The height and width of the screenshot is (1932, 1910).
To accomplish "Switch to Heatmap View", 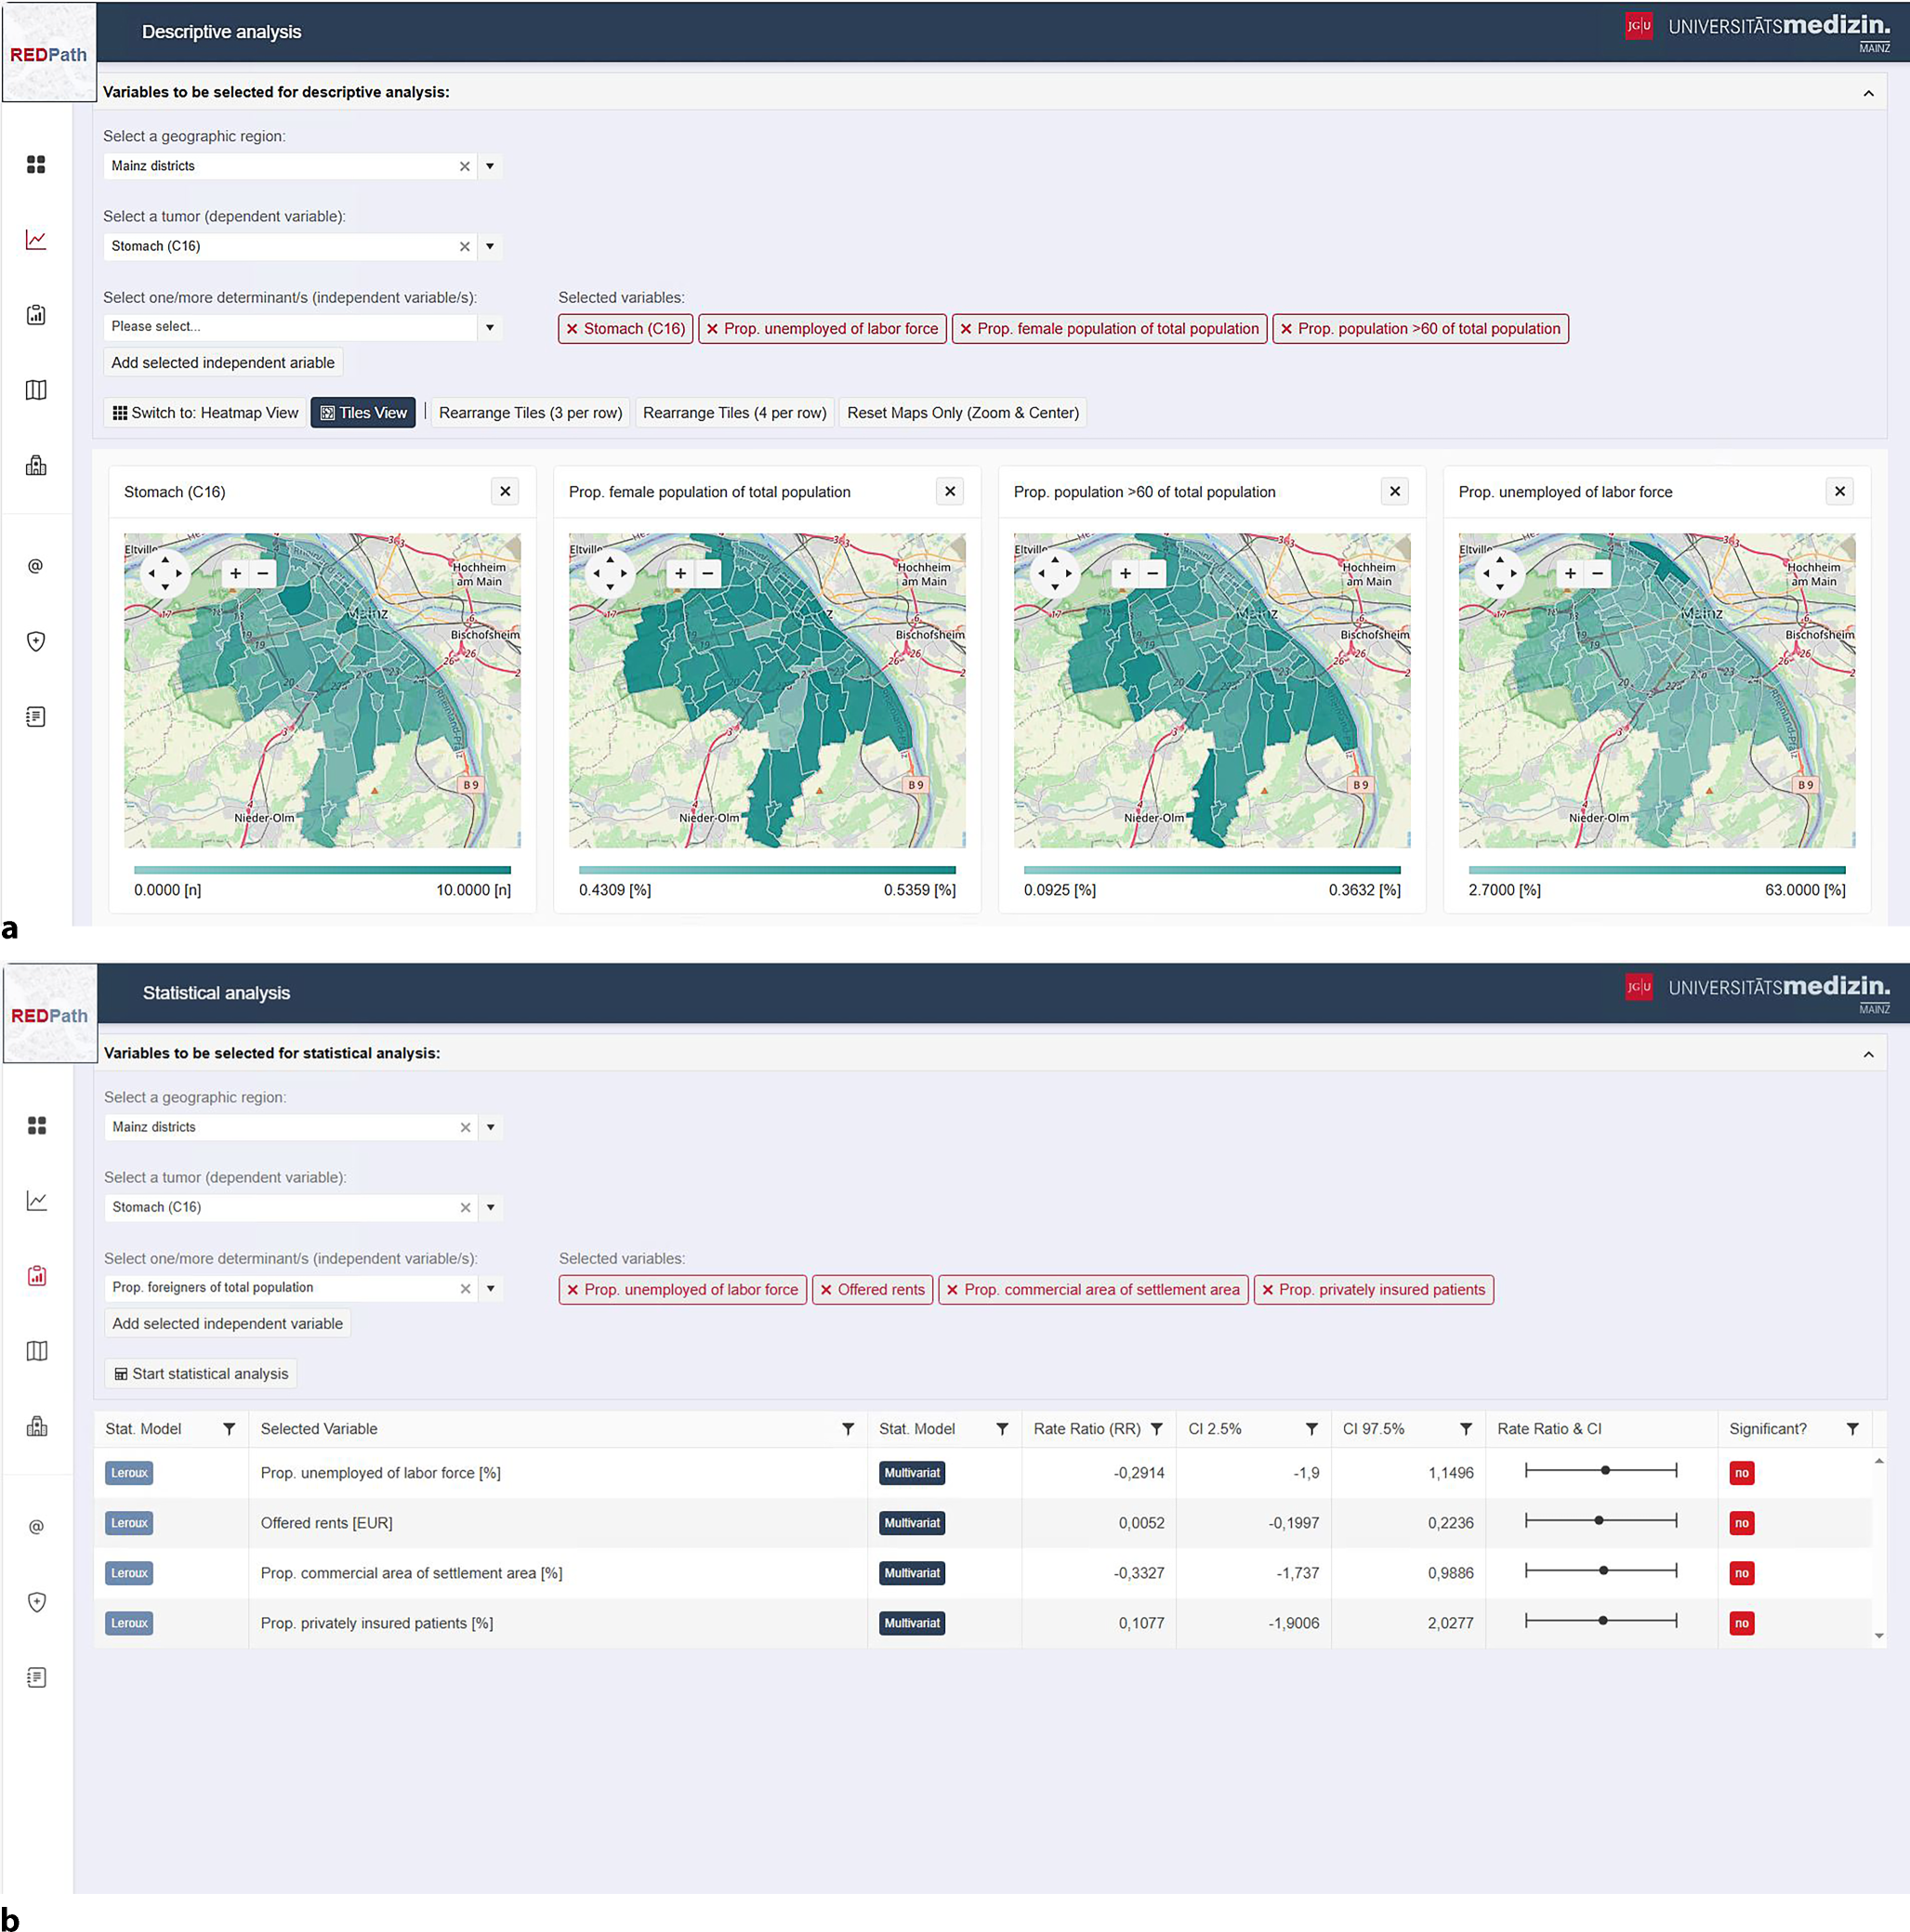I will 205,413.
